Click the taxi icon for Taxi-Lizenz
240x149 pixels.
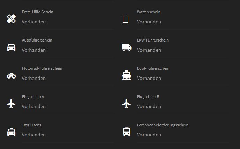click(x=12, y=132)
